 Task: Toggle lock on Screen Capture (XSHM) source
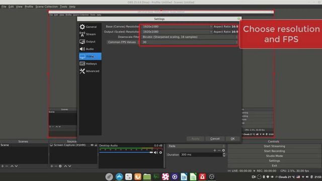96,145
